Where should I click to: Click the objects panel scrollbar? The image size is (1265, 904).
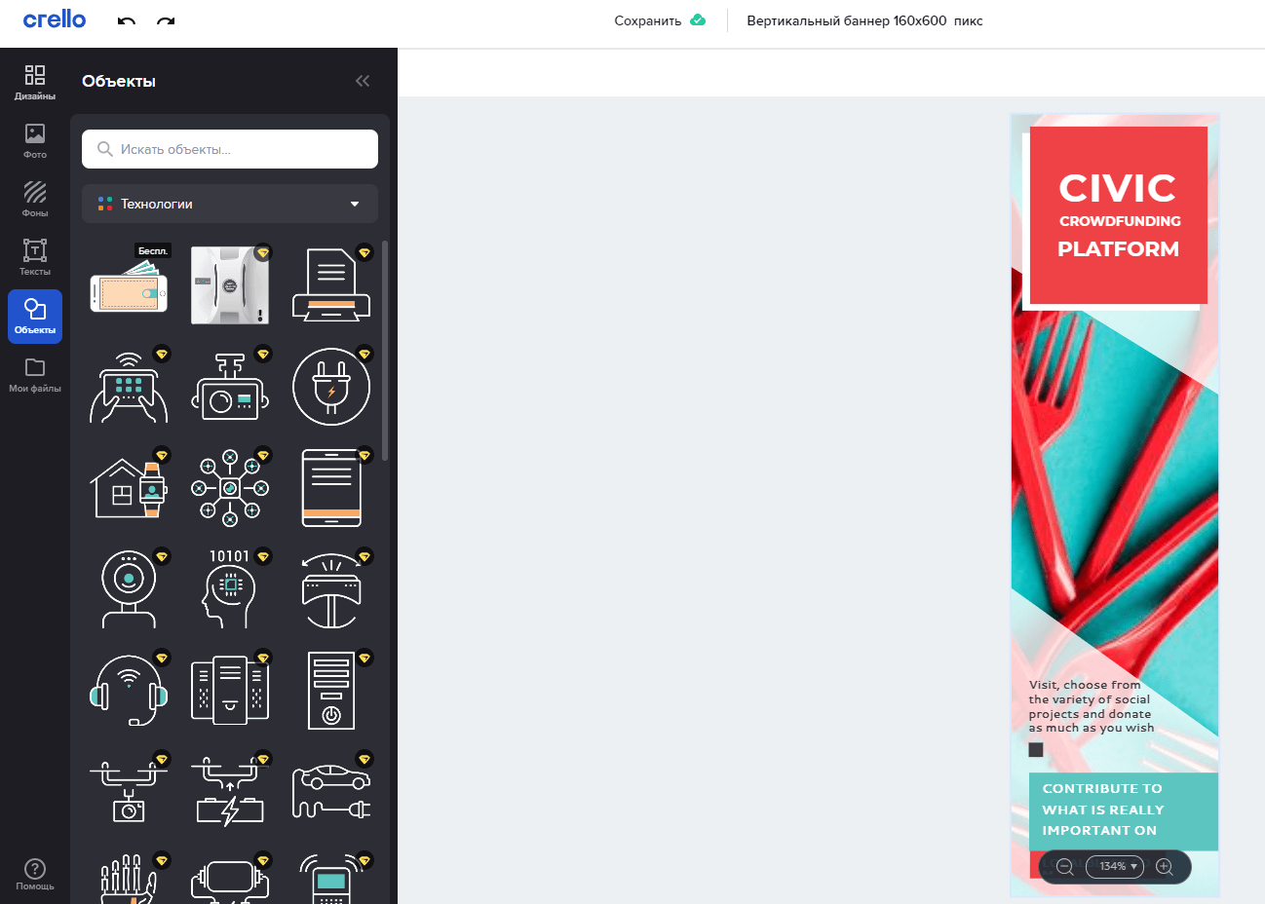click(x=385, y=351)
